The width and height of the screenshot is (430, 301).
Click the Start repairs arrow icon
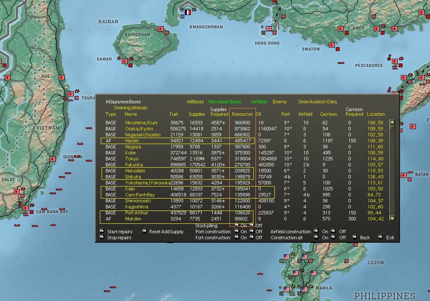(102, 232)
